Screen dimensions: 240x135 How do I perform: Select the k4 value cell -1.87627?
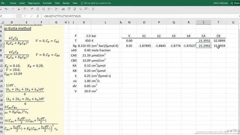[189, 46]
